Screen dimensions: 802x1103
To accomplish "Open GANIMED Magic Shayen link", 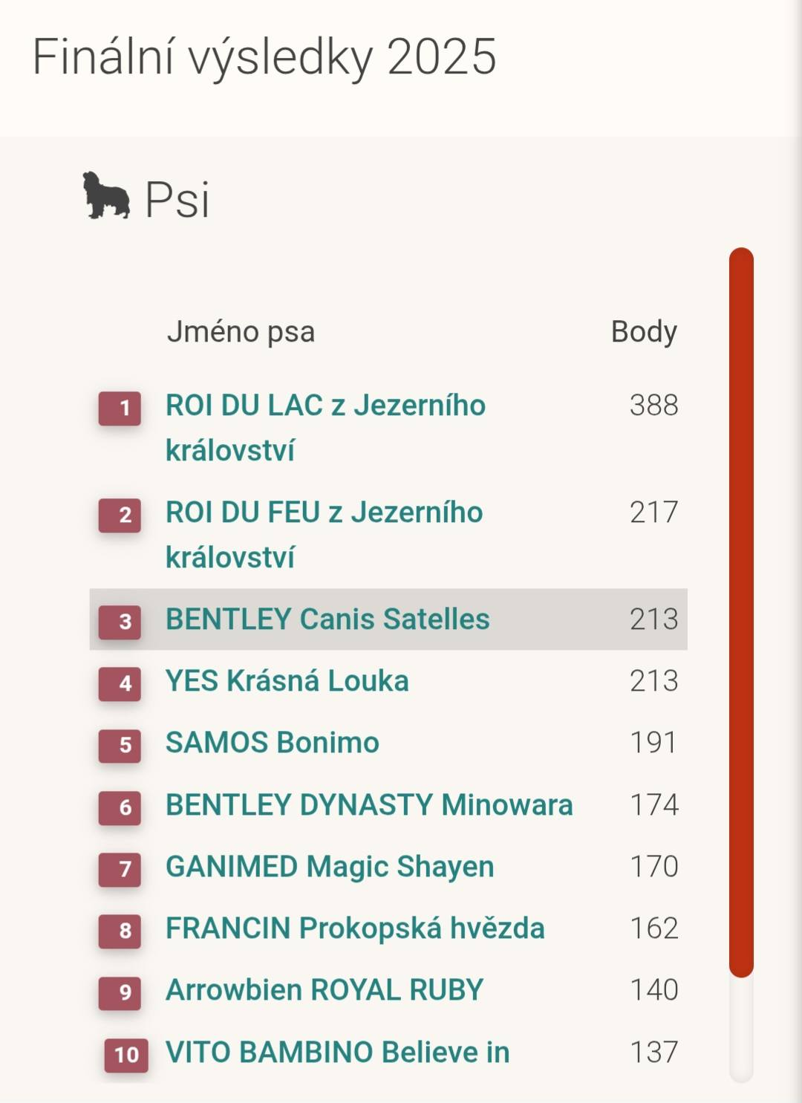I will tap(330, 867).
